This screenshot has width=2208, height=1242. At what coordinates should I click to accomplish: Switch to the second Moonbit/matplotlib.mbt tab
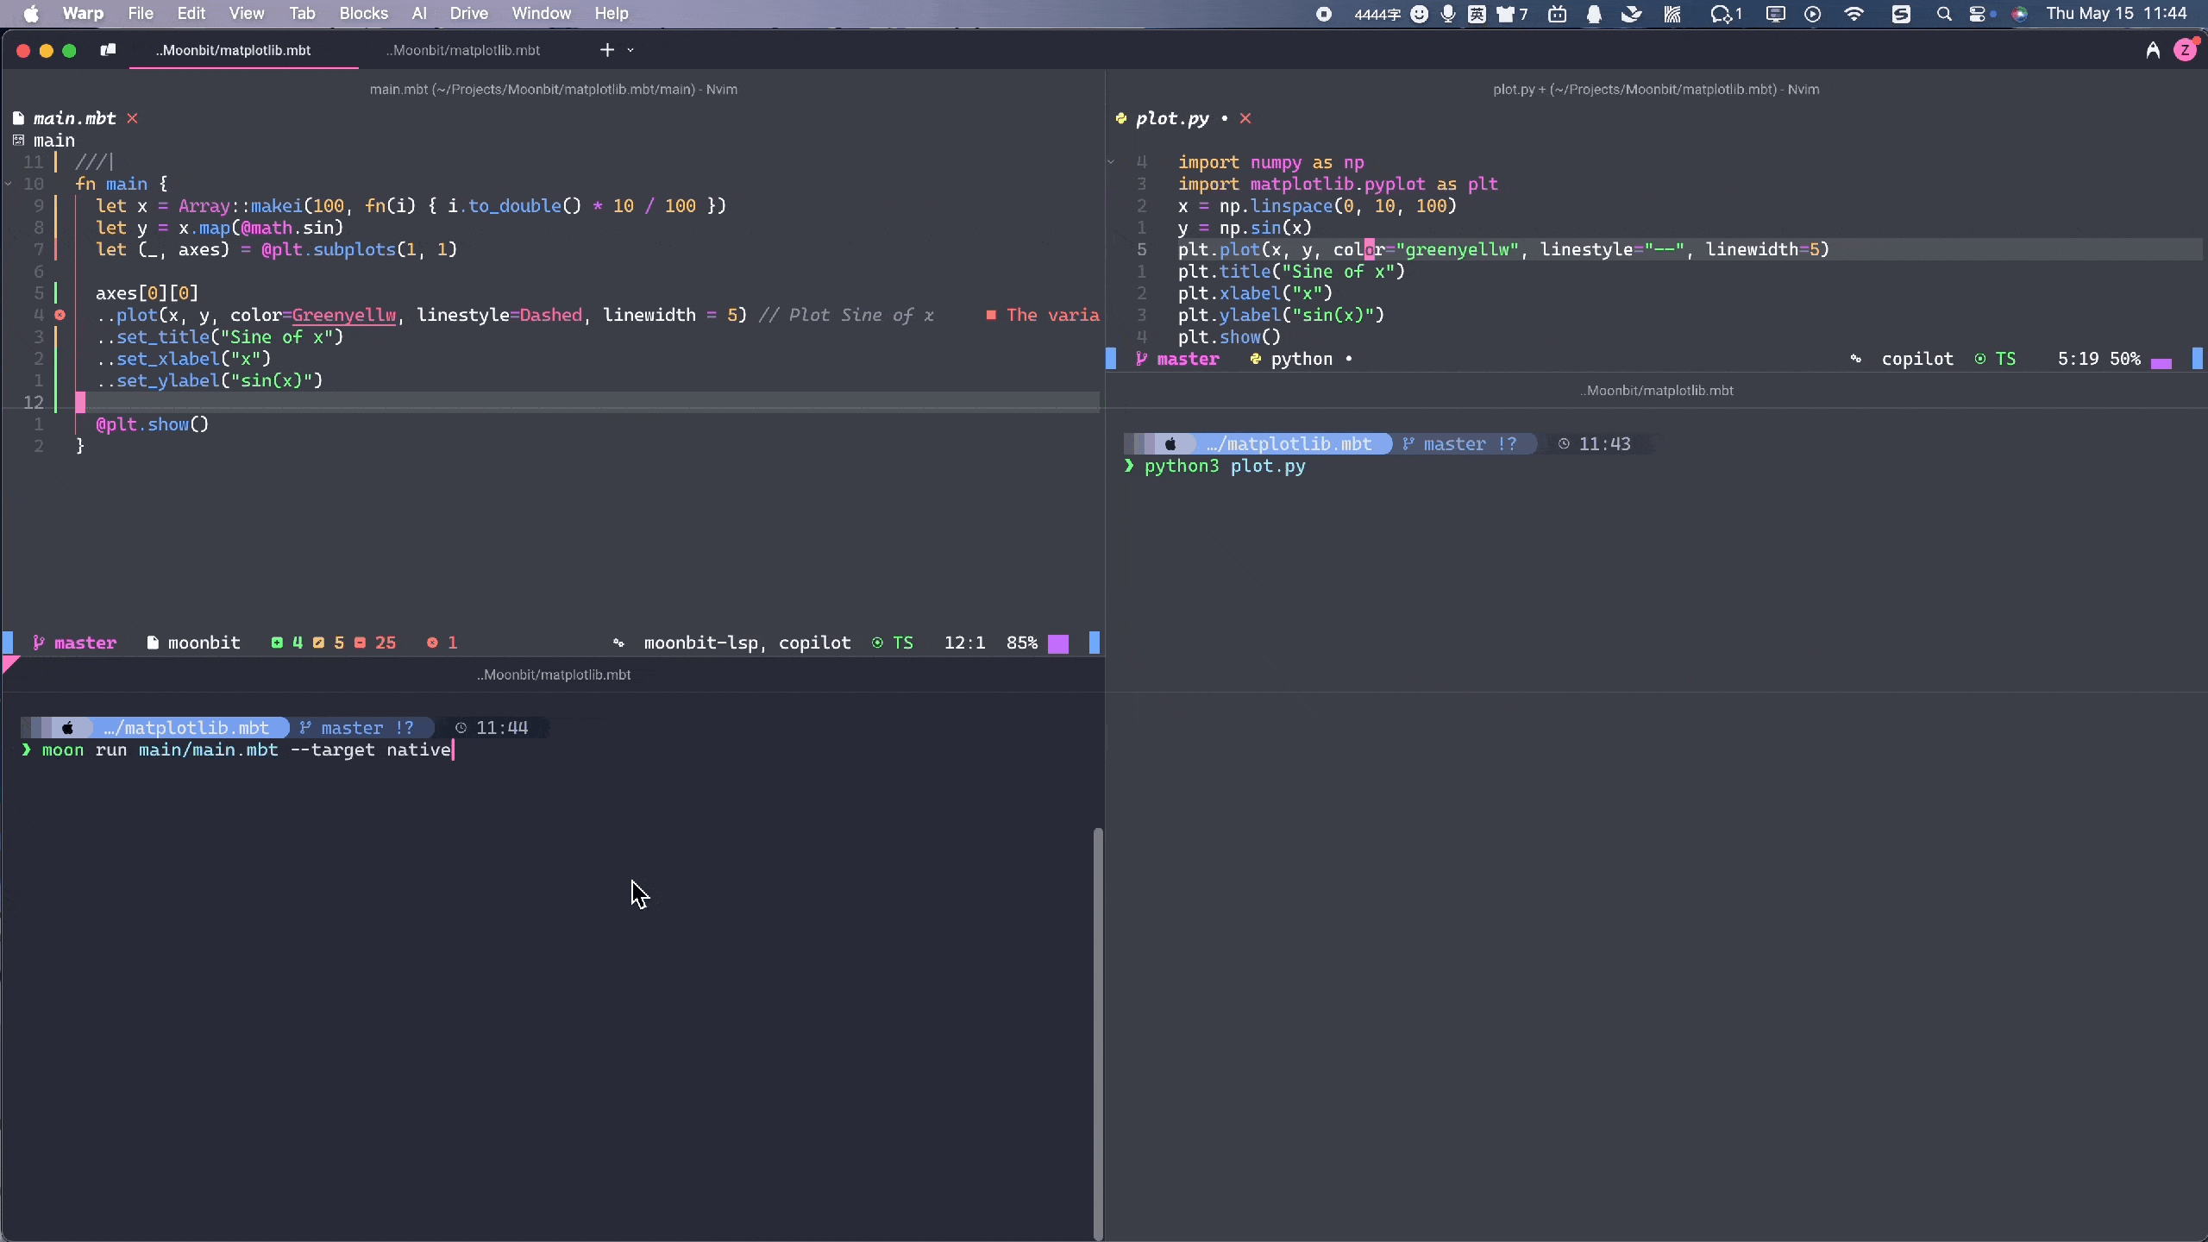point(463,50)
